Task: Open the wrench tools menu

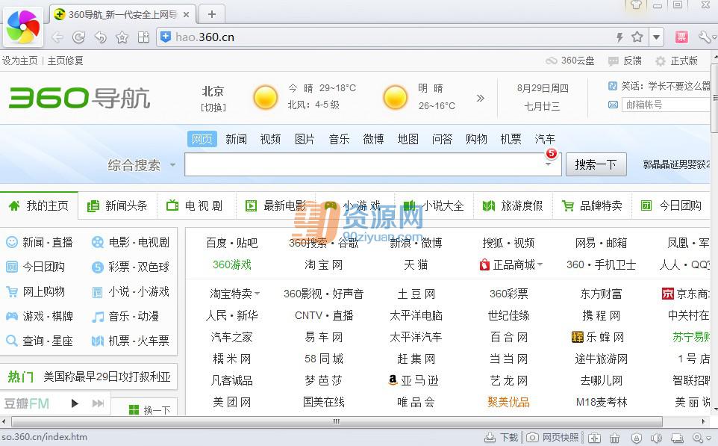Action: (705, 37)
